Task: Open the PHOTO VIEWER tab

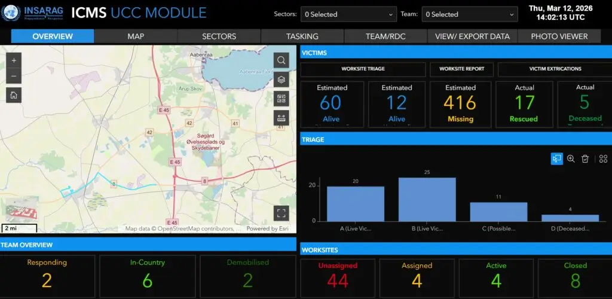Action: click(559, 36)
